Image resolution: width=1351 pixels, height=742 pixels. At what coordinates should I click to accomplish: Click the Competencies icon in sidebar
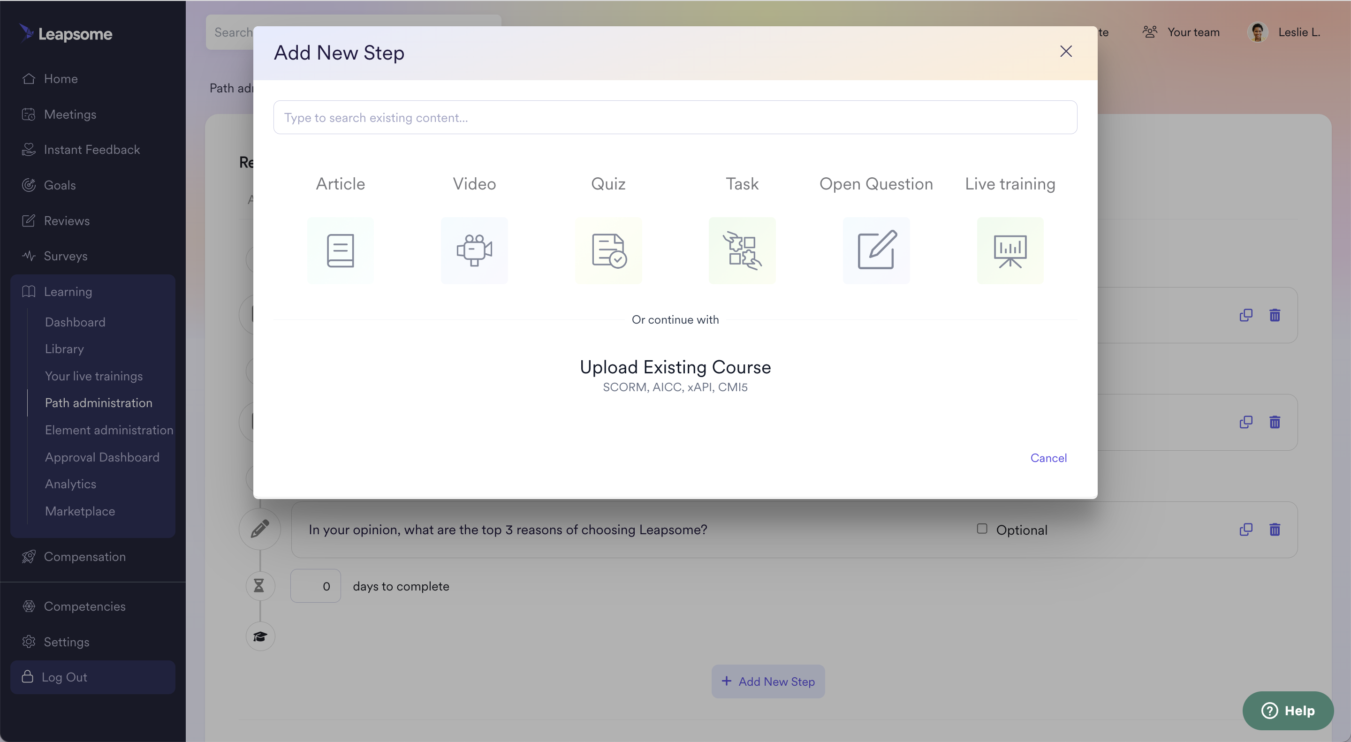coord(29,607)
